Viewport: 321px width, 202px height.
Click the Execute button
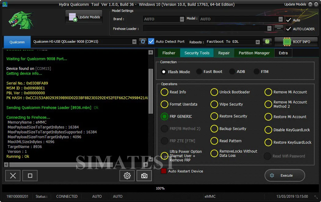click(x=285, y=175)
